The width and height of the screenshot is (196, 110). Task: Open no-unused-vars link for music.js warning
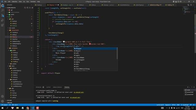coord(75,97)
